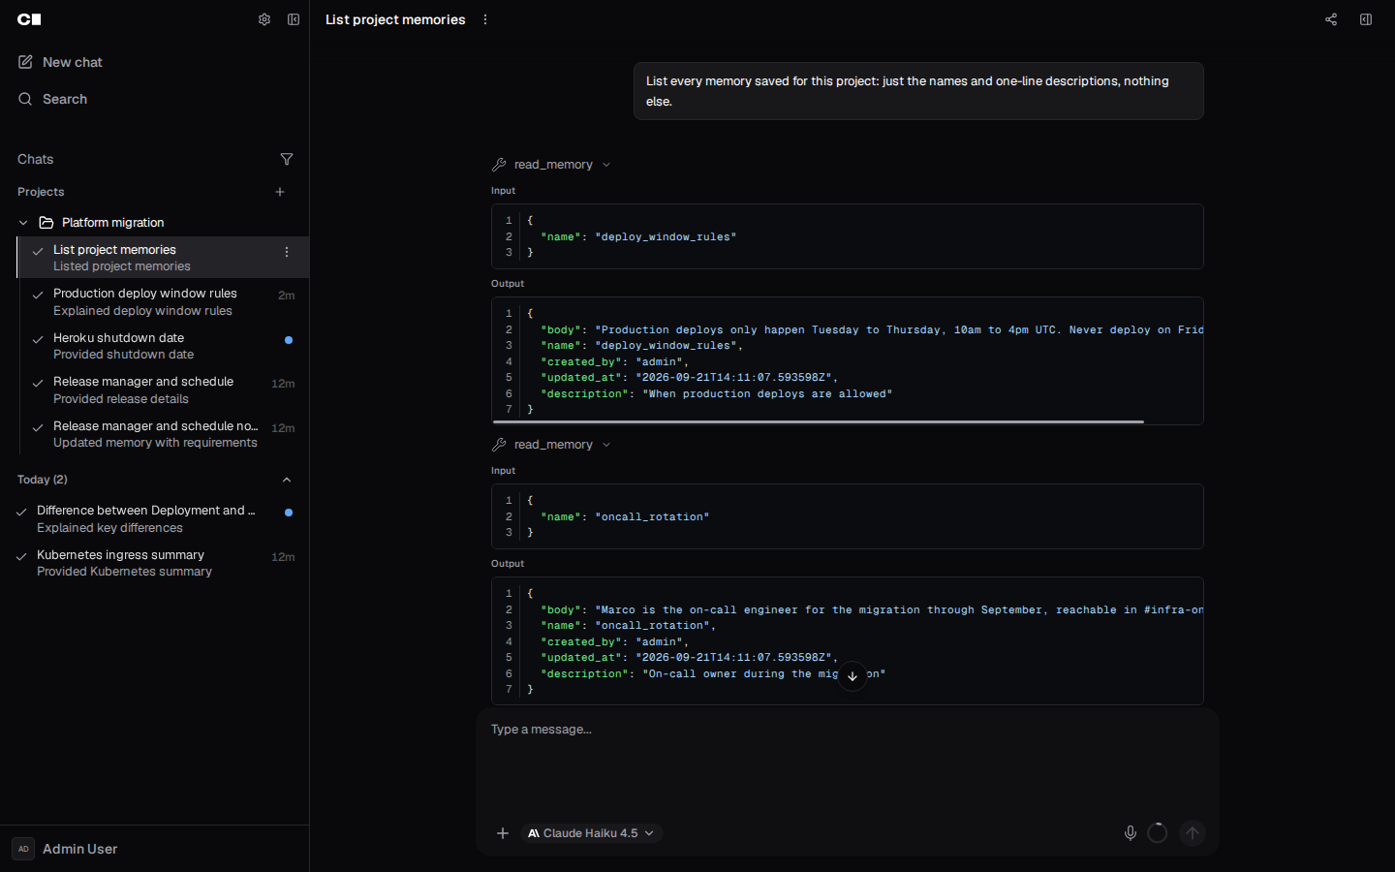1395x872 pixels.
Task: Click the spinning stop generation indicator
Action: coord(1158,833)
